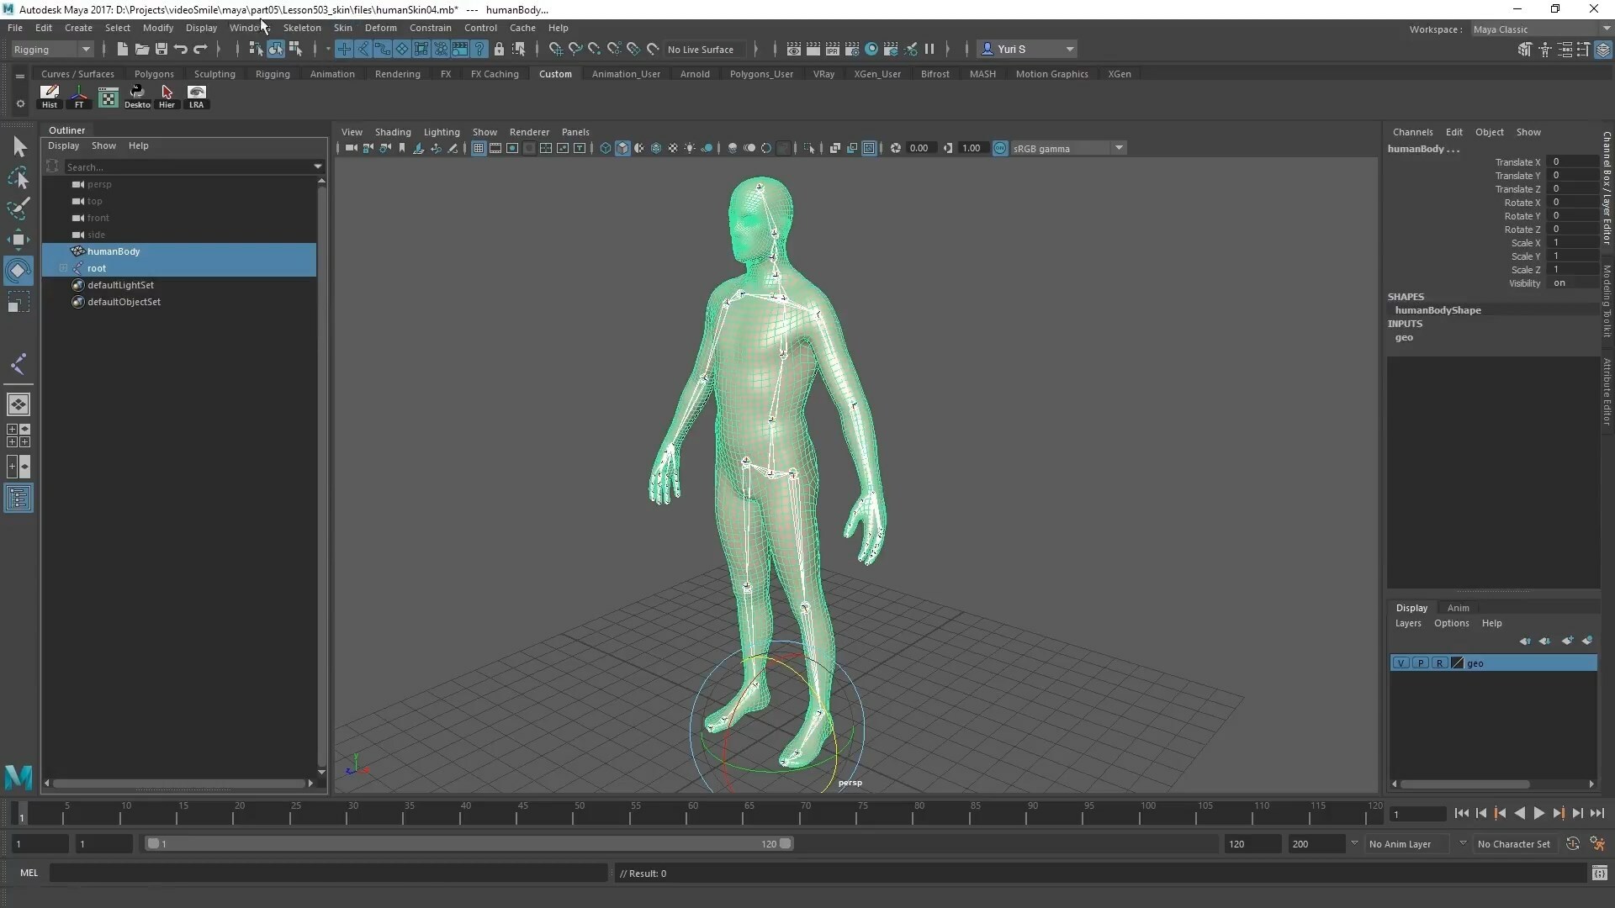Open viewport Shading menu
Screen dimensions: 1615x908
393,132
